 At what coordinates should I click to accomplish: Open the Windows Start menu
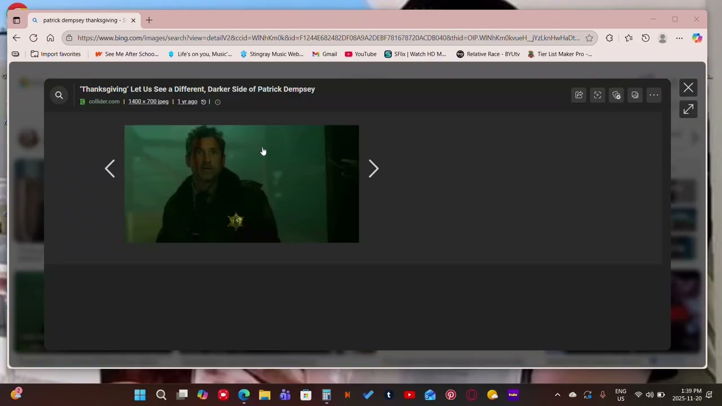point(140,395)
